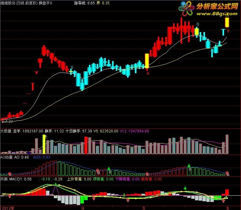Select the 維維股份 操盘手6 chart title

click(26, 3)
